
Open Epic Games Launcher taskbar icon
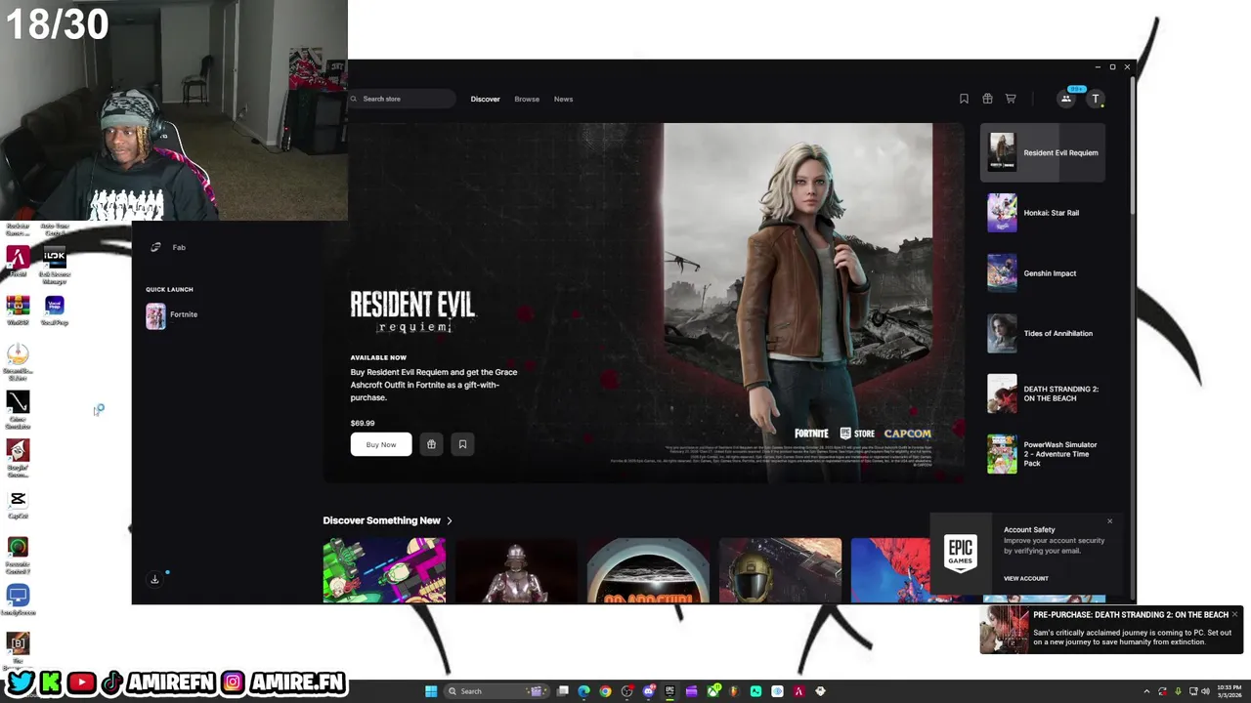point(669,691)
